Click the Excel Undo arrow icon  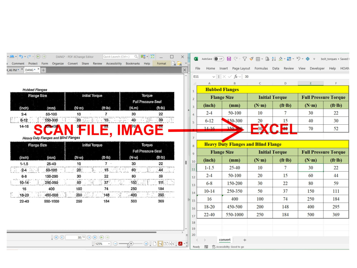[298, 59]
